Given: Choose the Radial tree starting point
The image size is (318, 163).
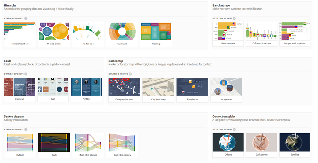Looking at the screenshot, I should [88, 34].
